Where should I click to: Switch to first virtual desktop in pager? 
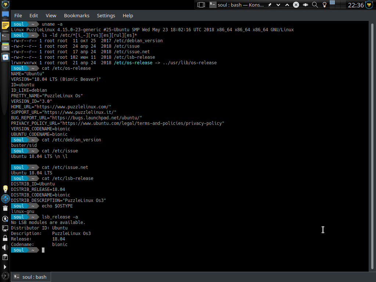tap(332, 3)
